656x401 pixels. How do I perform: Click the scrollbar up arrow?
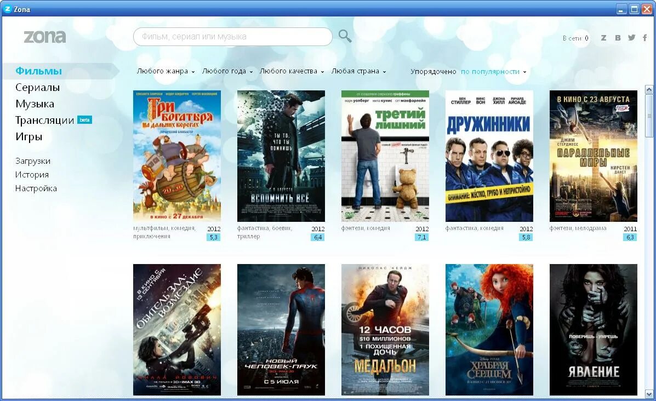pos(649,89)
